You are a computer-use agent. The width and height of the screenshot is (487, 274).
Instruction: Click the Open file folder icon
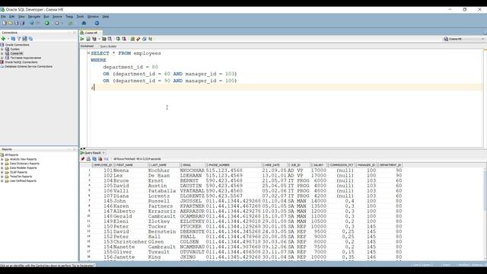(10, 23)
